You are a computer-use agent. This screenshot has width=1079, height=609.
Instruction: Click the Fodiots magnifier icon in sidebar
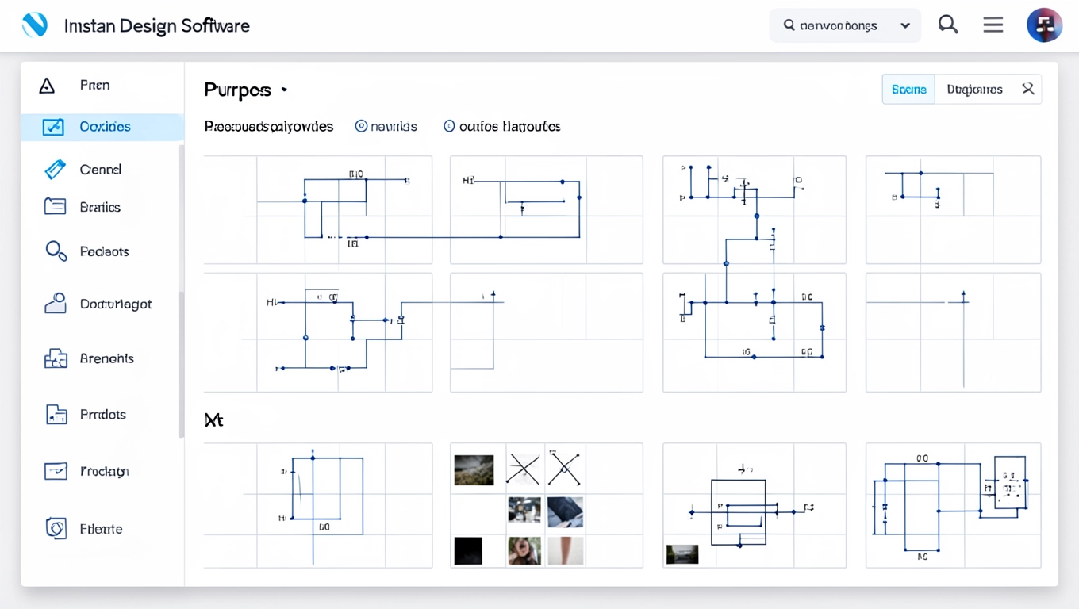pyautogui.click(x=56, y=251)
